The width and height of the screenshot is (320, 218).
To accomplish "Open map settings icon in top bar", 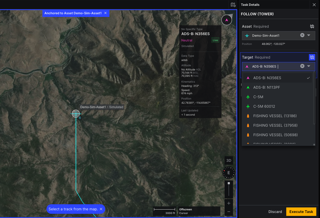I will point(233,5).
